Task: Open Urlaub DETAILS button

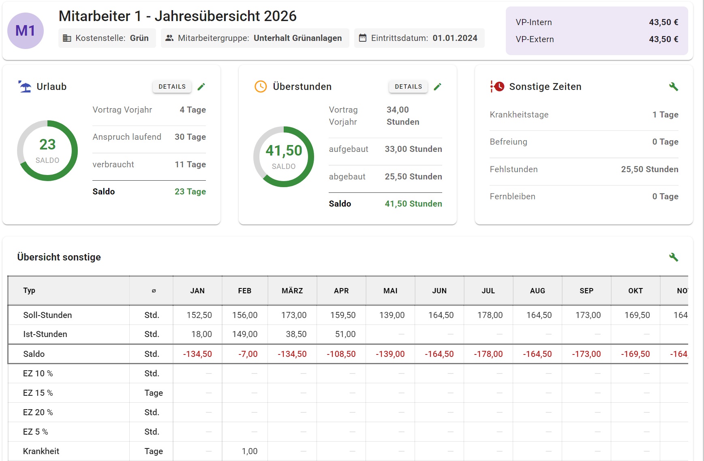Action: point(172,87)
